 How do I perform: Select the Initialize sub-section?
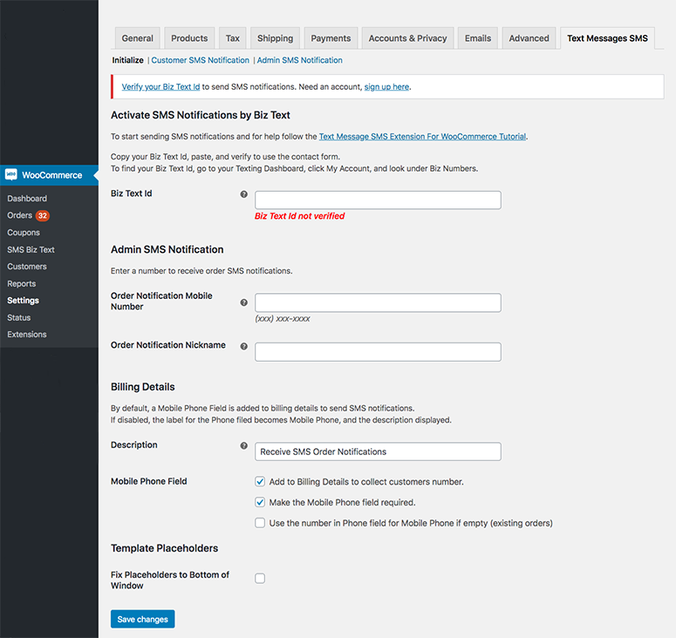click(127, 60)
